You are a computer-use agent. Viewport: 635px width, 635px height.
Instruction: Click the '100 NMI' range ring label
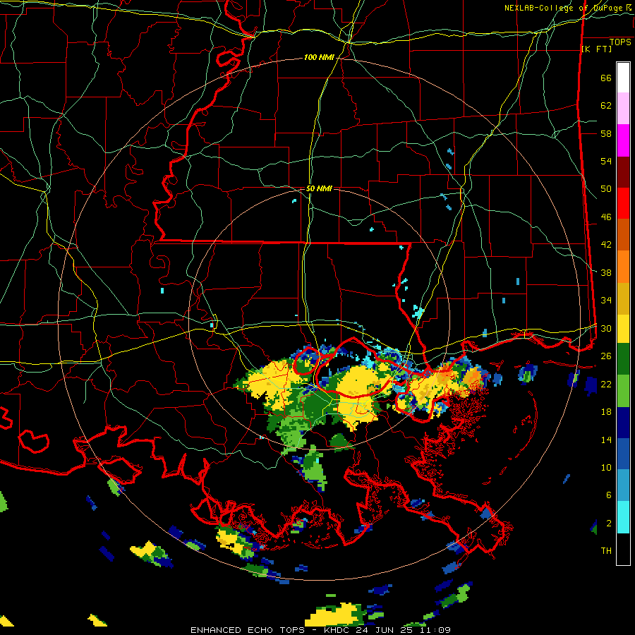point(319,58)
